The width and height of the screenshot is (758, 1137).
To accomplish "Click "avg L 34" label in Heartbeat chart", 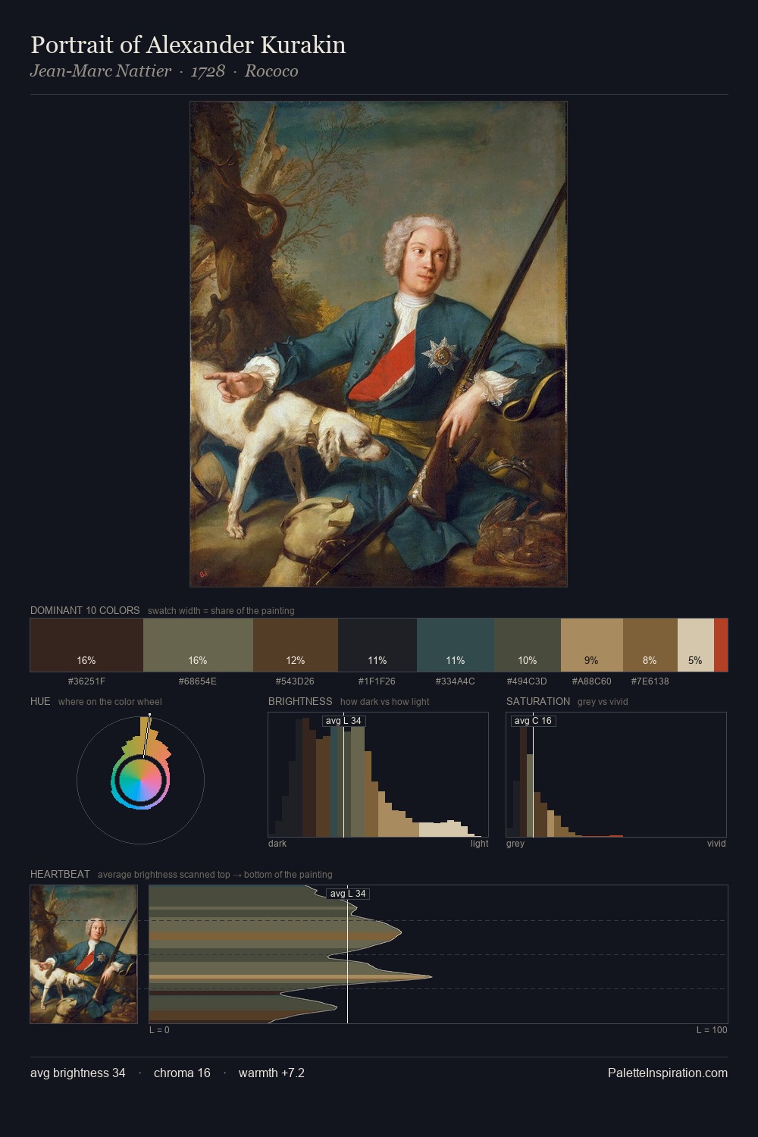I will coord(348,894).
